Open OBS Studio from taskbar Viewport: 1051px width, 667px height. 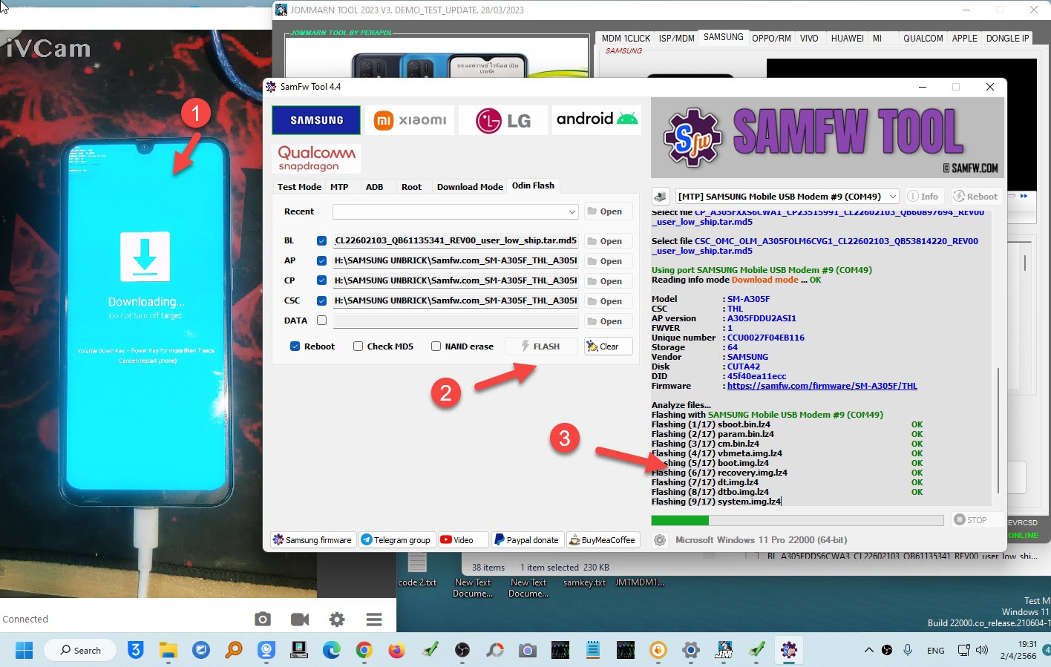(462, 651)
